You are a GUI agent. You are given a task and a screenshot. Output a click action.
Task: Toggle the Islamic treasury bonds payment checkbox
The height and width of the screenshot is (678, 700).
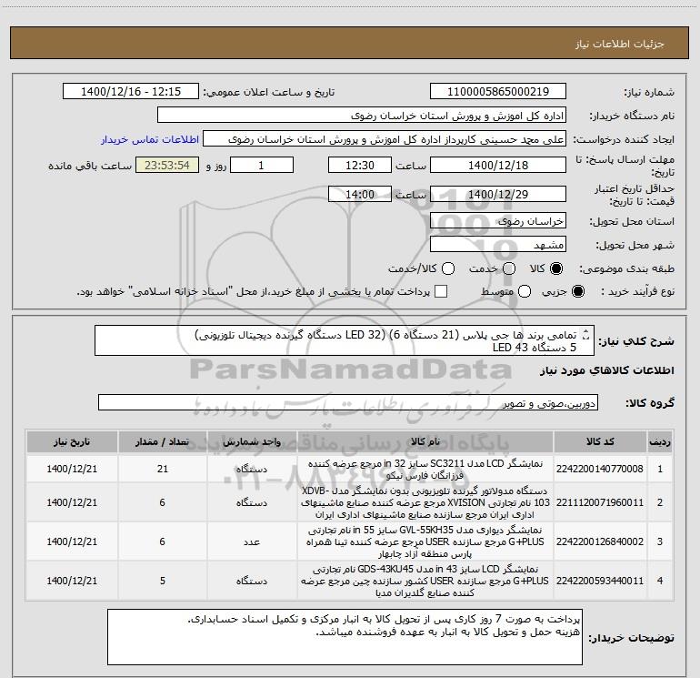point(441,291)
